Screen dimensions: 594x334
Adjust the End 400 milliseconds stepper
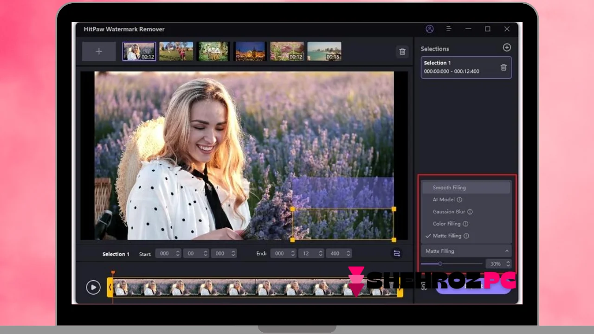click(x=349, y=253)
